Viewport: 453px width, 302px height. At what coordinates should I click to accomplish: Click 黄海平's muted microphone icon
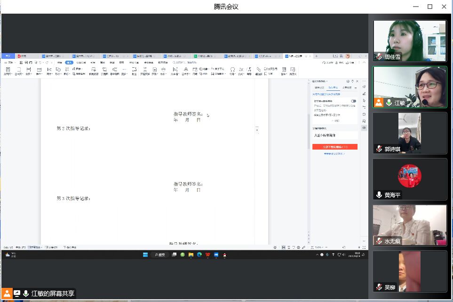(x=379, y=195)
